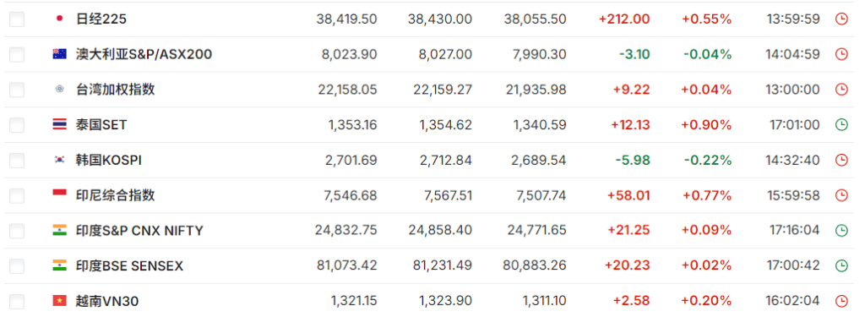Select the checkbox for 台湾加权指数
The width and height of the screenshot is (865, 317).
tap(17, 90)
